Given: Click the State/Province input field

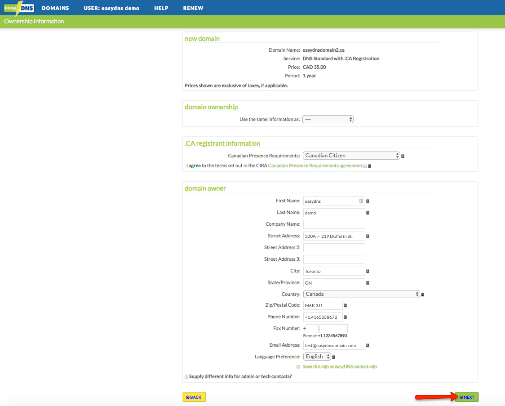Looking at the screenshot, I should [334, 283].
